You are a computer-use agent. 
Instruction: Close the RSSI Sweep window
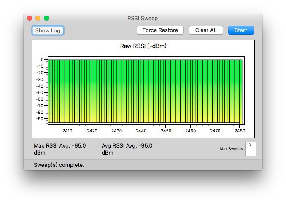[30, 18]
